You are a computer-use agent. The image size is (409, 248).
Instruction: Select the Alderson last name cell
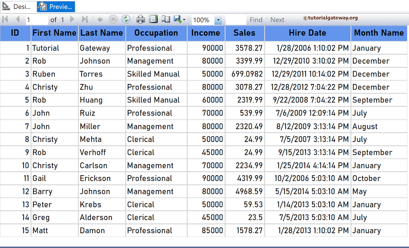(x=102, y=218)
